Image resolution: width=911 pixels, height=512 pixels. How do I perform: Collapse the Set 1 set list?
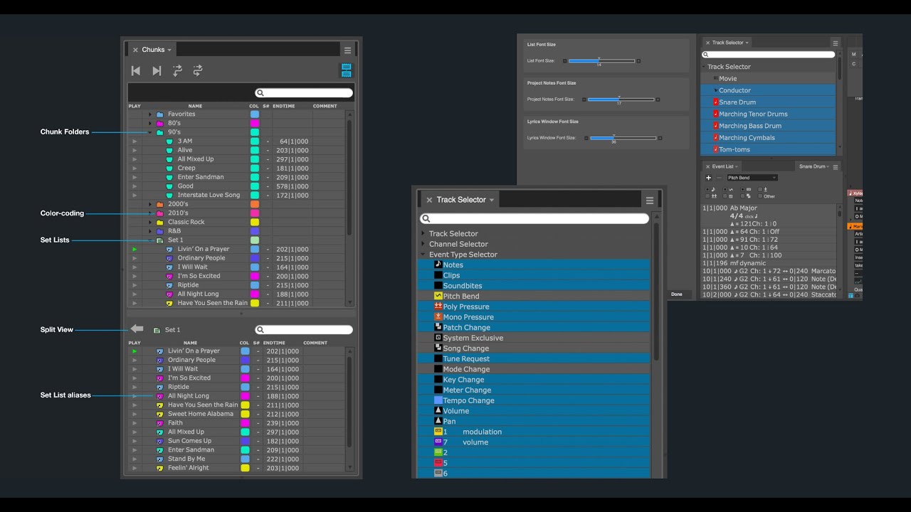tap(150, 240)
